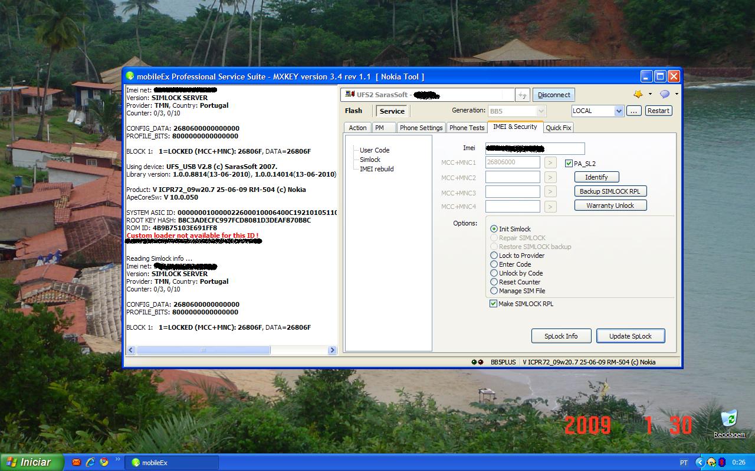Screen dimensions: 755x471
Task: Click the Bluetooth tray icon
Action: [x=721, y=462]
